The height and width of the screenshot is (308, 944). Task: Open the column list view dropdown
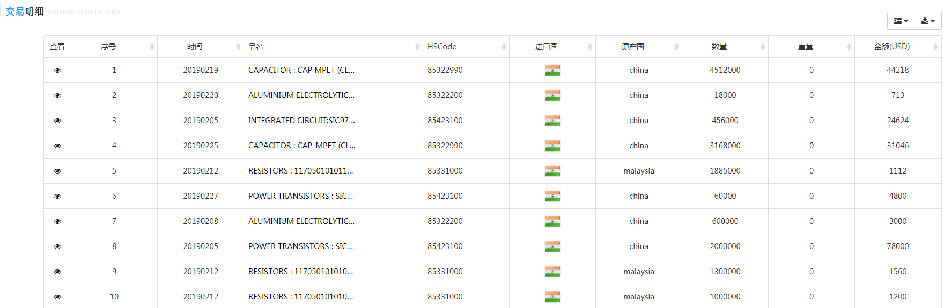click(901, 21)
